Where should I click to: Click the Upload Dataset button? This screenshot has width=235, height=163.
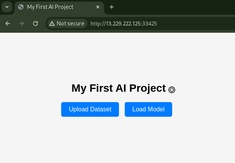(x=90, y=109)
